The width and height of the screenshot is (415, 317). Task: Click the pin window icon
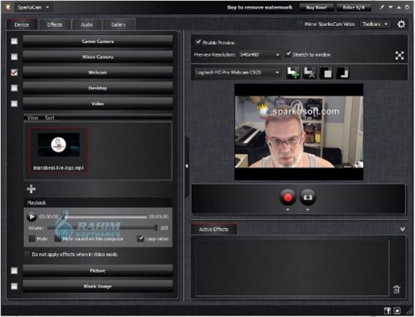pyautogui.click(x=382, y=7)
